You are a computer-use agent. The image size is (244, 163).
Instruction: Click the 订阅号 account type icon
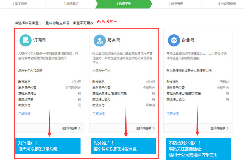pyautogui.click(x=25, y=40)
